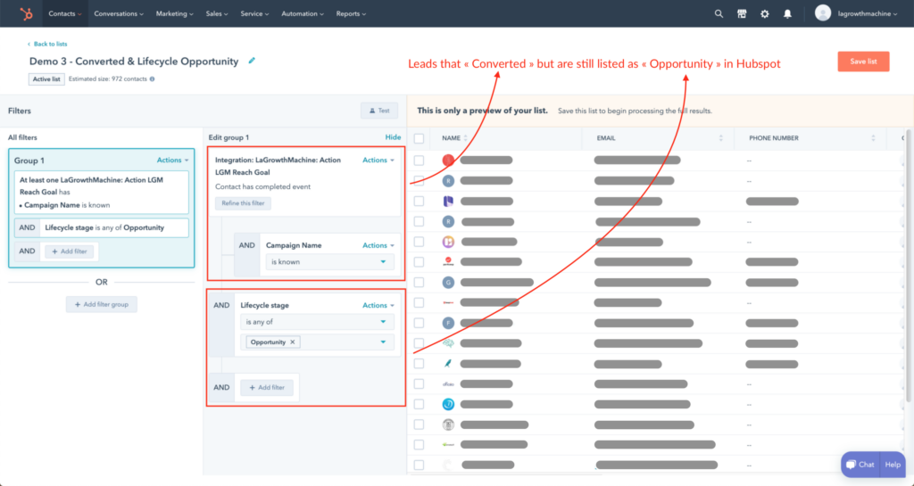This screenshot has width=914, height=486.
Task: Toggle the select-all checkbox in table header
Action: point(420,138)
